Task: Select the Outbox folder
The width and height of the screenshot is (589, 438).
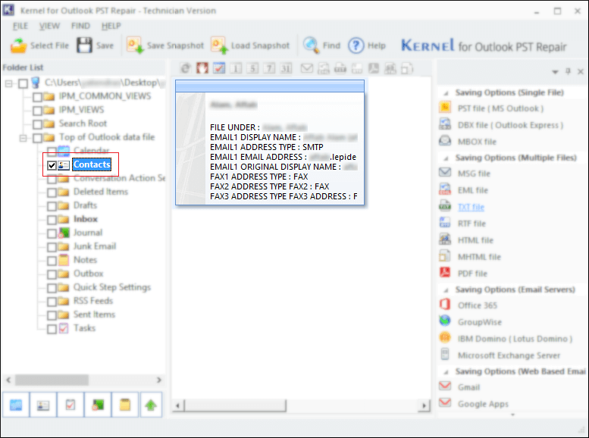Action: point(88,273)
